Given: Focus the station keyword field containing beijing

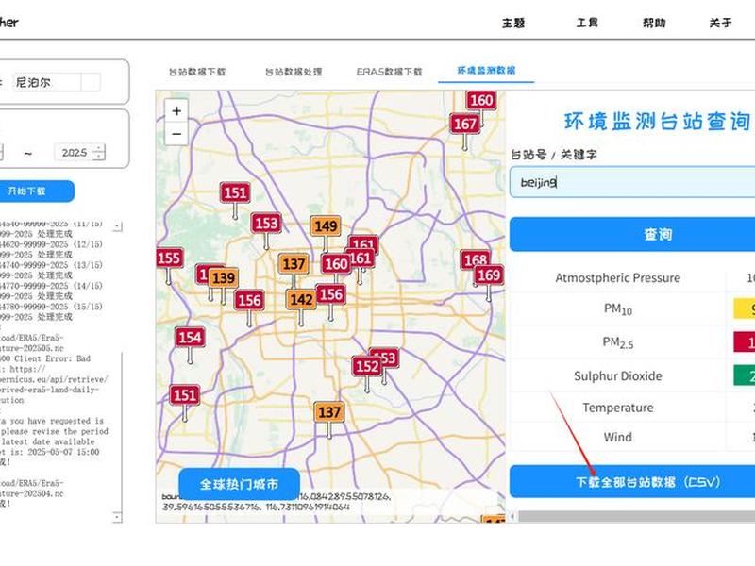Looking at the screenshot, I should point(632,182).
